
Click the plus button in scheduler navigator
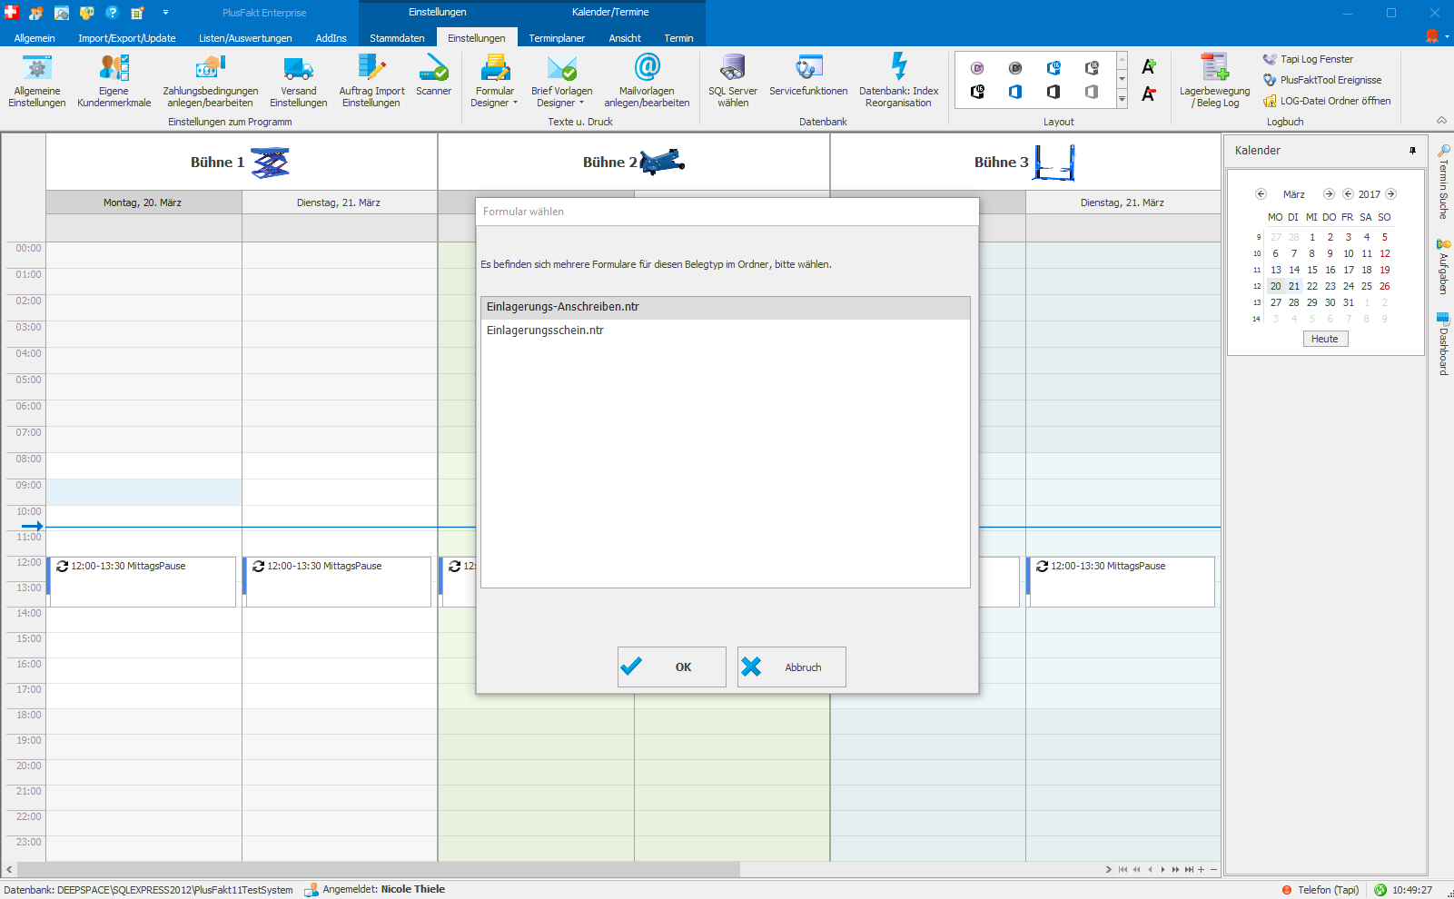point(1202,870)
